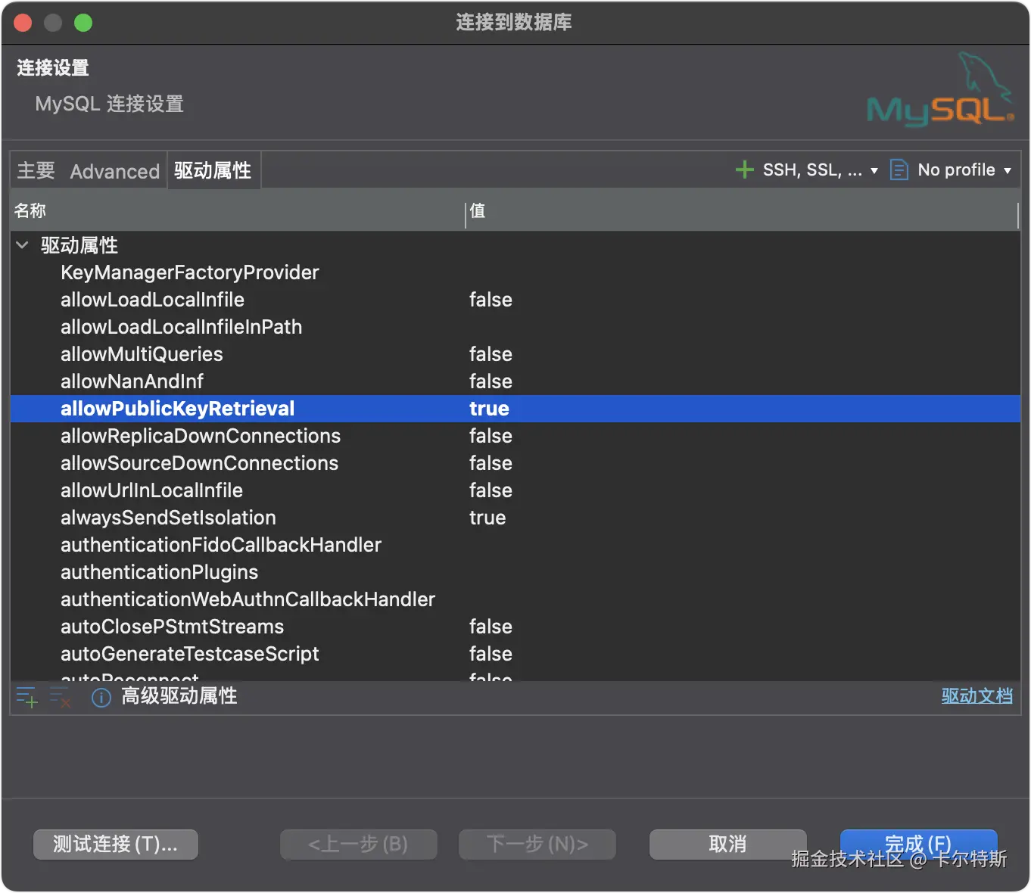This screenshot has width=1031, height=893.
Task: Switch to the Advanced tab
Action: pyautogui.click(x=115, y=171)
